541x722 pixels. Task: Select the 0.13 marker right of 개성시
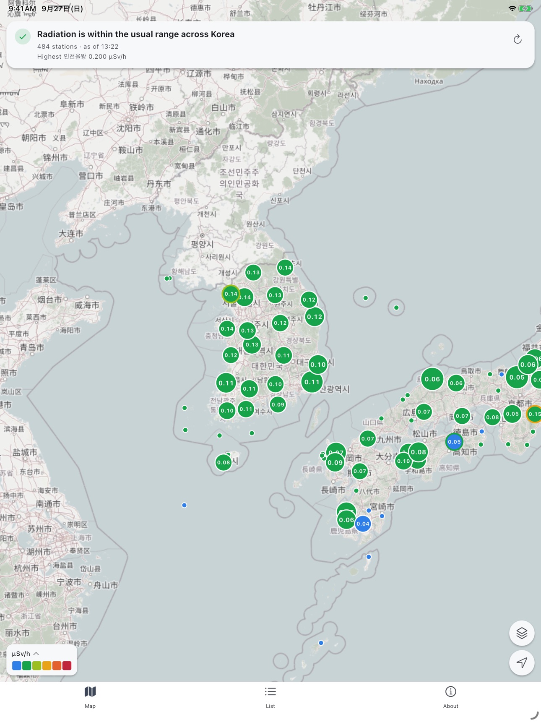pos(253,273)
